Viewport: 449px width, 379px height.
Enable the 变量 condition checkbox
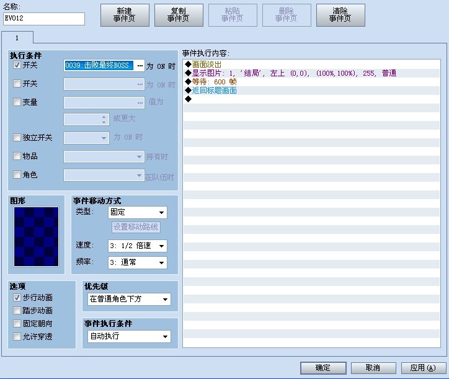click(x=17, y=102)
